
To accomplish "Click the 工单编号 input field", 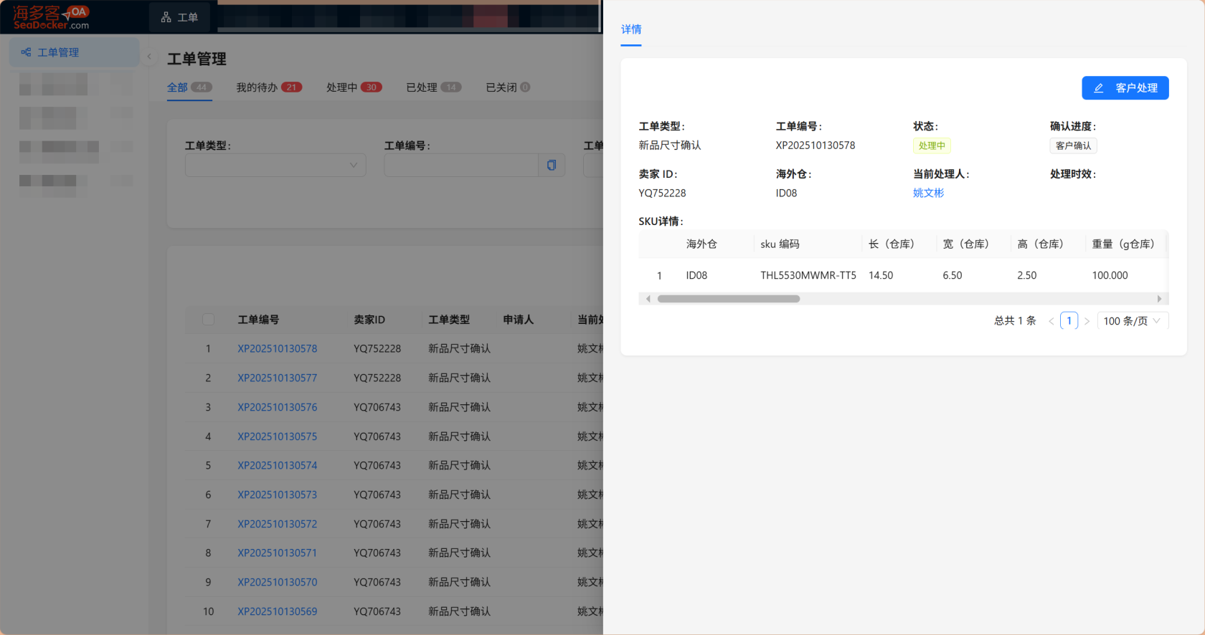I will pyautogui.click(x=461, y=166).
